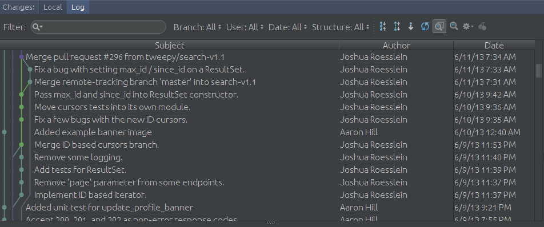Open the Structure: All filter

(x=341, y=27)
